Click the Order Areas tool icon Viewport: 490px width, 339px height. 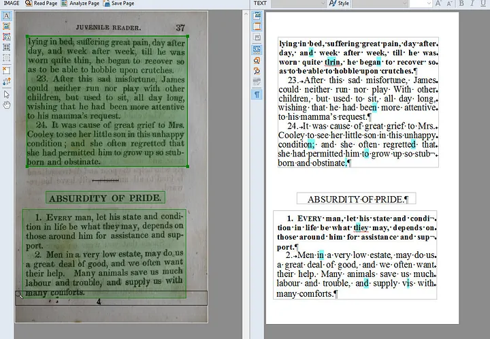6,81
